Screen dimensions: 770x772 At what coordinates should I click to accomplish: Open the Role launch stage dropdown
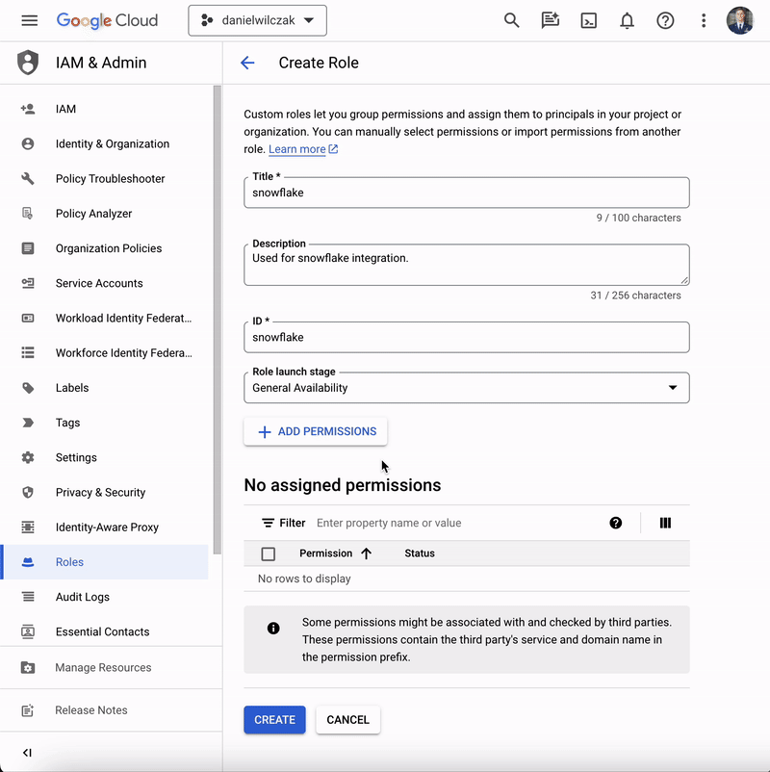(466, 388)
